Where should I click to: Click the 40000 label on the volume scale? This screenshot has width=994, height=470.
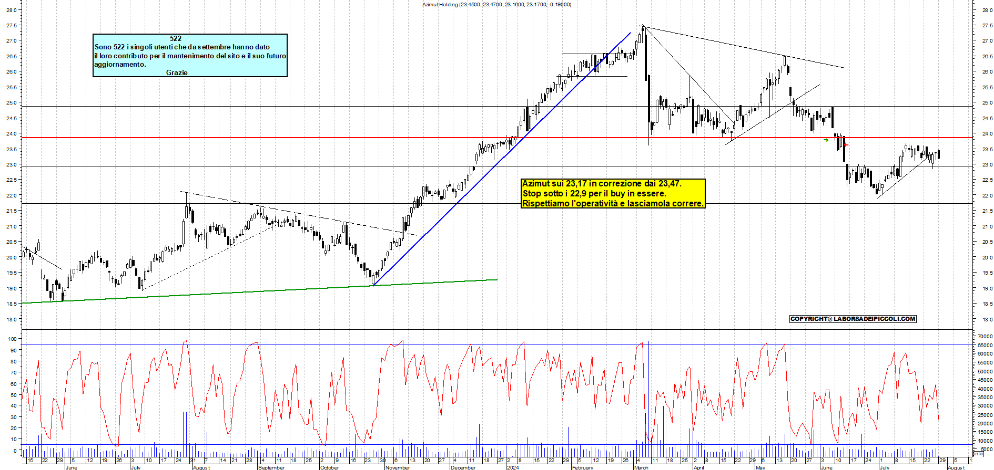click(985, 389)
